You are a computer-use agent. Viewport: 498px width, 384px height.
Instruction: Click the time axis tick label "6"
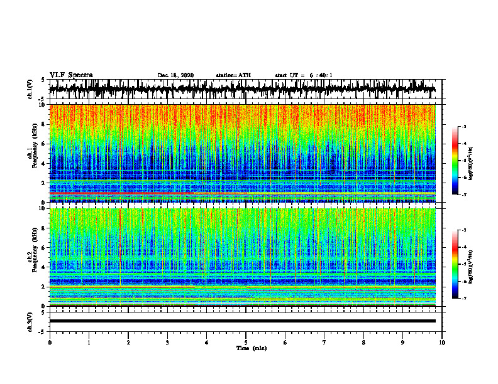point(285,343)
